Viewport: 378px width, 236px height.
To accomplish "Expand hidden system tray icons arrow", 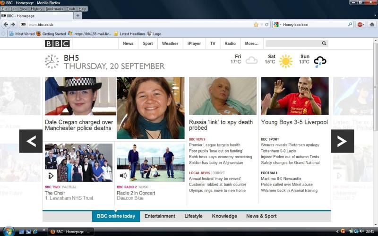I will pyautogui.click(x=337, y=232).
